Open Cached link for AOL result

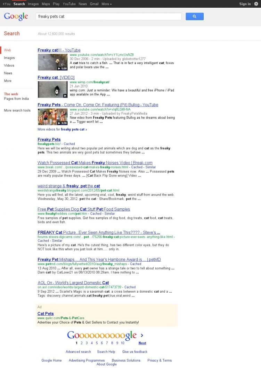[x=130, y=287]
